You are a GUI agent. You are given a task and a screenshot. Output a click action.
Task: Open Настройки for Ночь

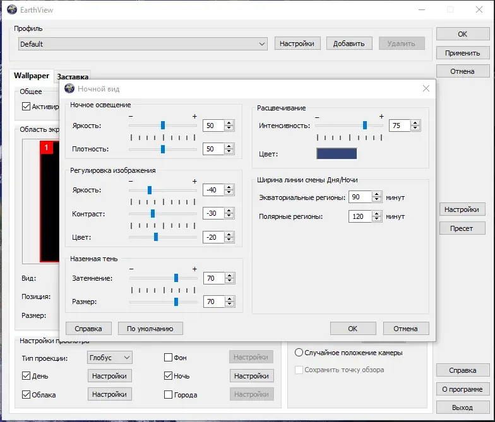point(251,376)
